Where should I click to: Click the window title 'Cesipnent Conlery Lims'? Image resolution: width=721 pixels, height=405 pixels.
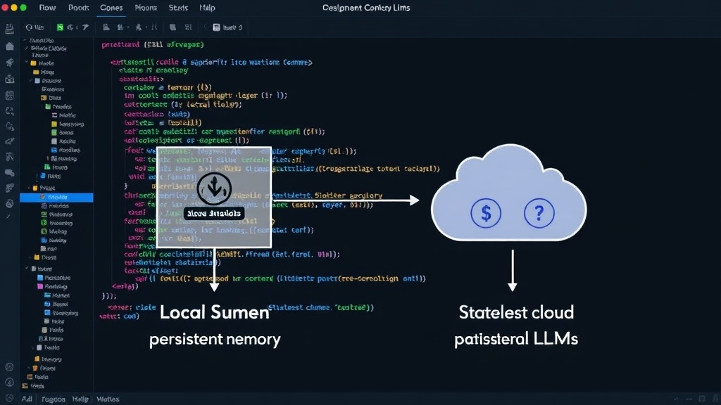pyautogui.click(x=366, y=8)
